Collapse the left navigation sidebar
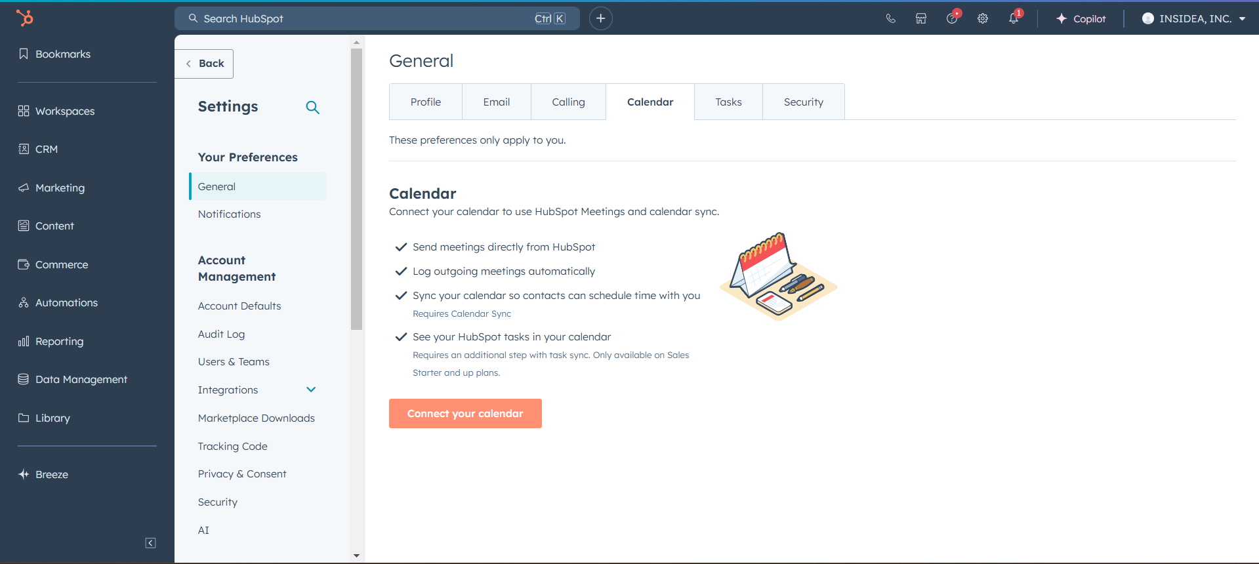 150,543
